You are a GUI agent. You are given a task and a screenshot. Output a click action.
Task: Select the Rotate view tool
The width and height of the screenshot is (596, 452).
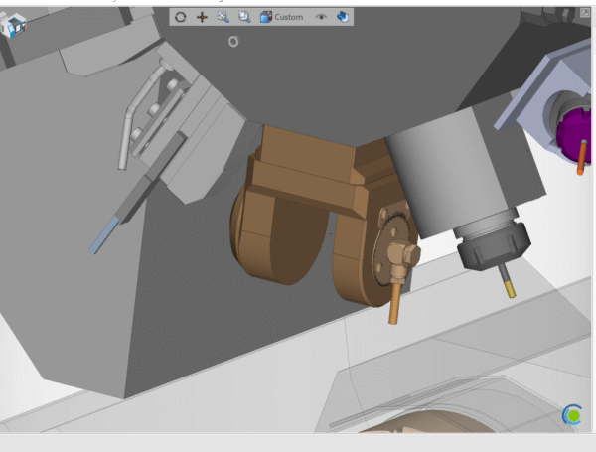click(180, 17)
